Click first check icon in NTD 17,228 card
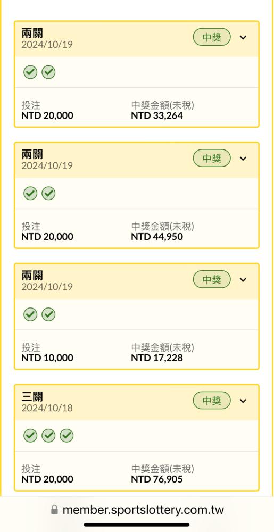The height and width of the screenshot is (532, 274). [30, 314]
